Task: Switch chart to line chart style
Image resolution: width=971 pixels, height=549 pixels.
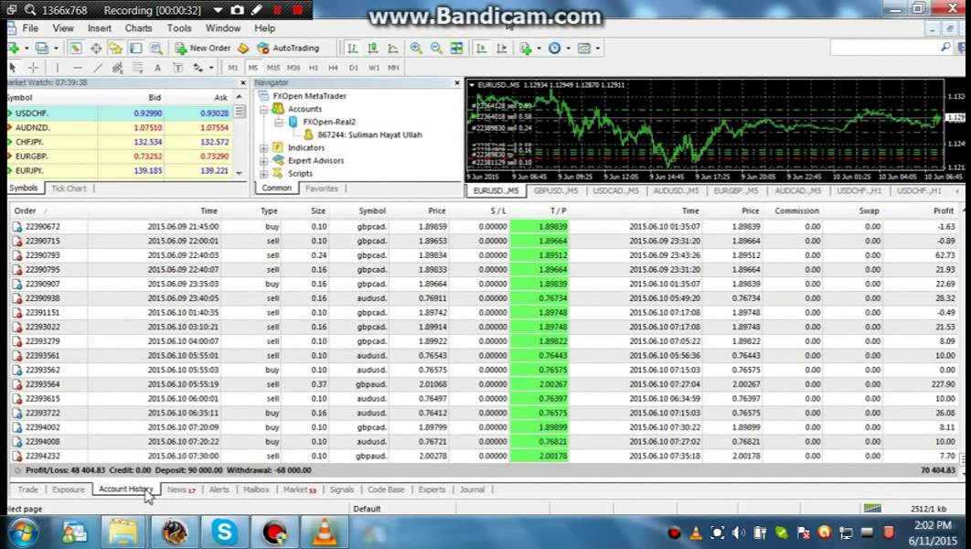Action: 392,48
